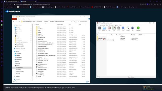Click the Explorer search box

[83, 22]
